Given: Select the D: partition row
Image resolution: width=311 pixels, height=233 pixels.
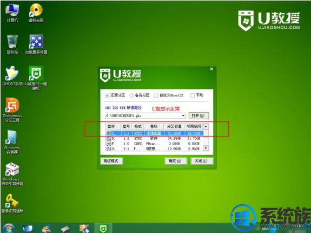Looking at the screenshot, I should pos(155,139).
